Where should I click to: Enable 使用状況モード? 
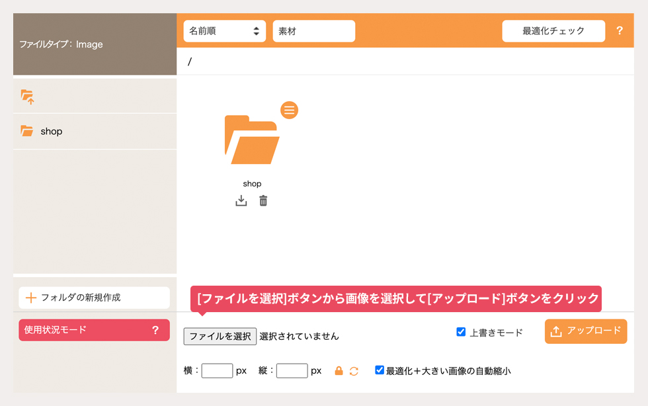(x=94, y=330)
